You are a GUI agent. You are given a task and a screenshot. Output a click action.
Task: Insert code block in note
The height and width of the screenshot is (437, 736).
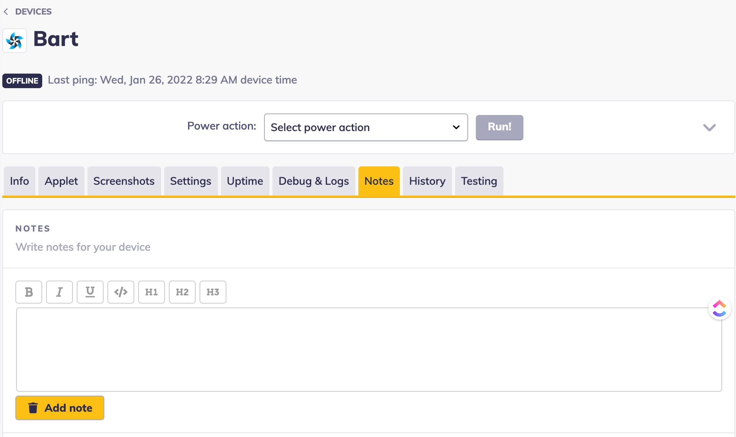pos(121,292)
